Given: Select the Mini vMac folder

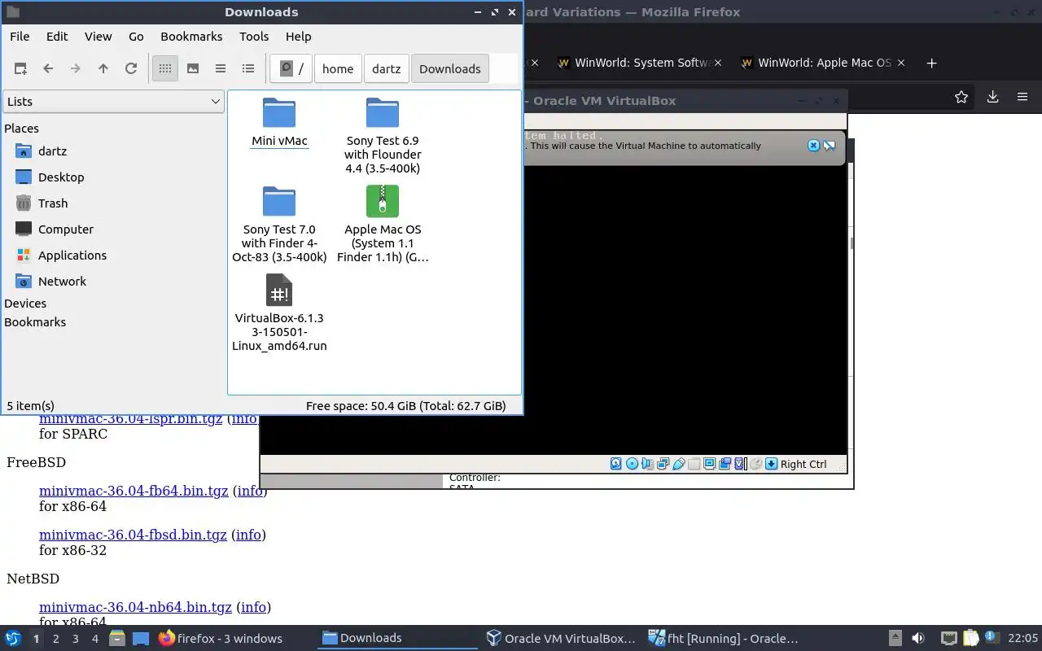Looking at the screenshot, I should 279,122.
